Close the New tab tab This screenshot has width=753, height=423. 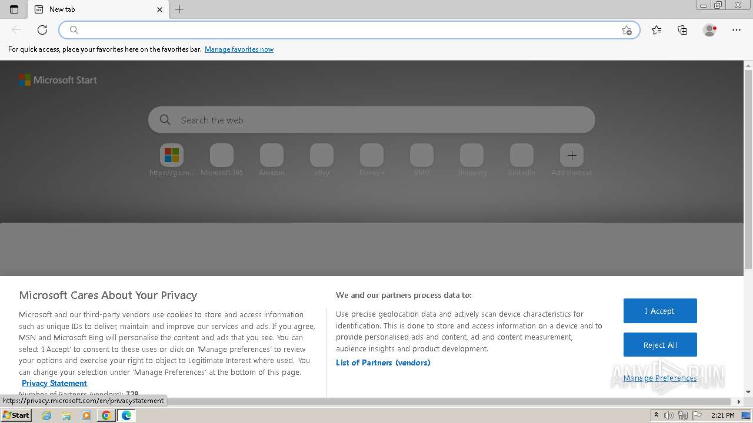[159, 9]
